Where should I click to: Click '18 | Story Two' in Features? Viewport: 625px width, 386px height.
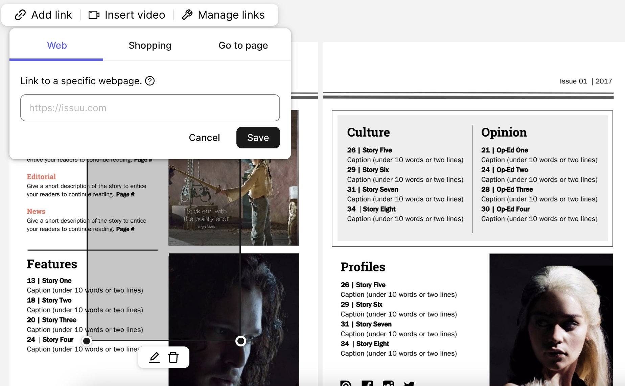49,300
